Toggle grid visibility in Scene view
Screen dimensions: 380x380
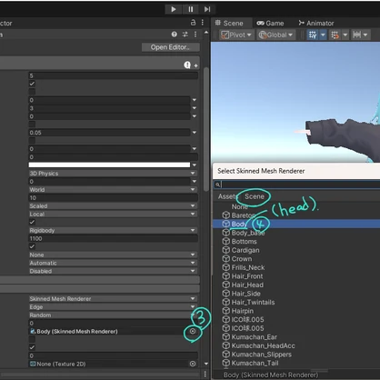(x=313, y=35)
